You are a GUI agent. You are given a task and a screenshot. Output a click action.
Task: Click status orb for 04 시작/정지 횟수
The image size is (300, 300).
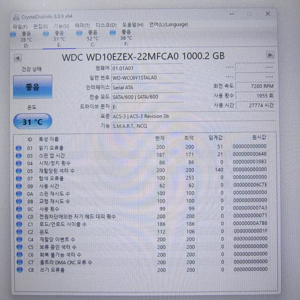click(x=19, y=163)
